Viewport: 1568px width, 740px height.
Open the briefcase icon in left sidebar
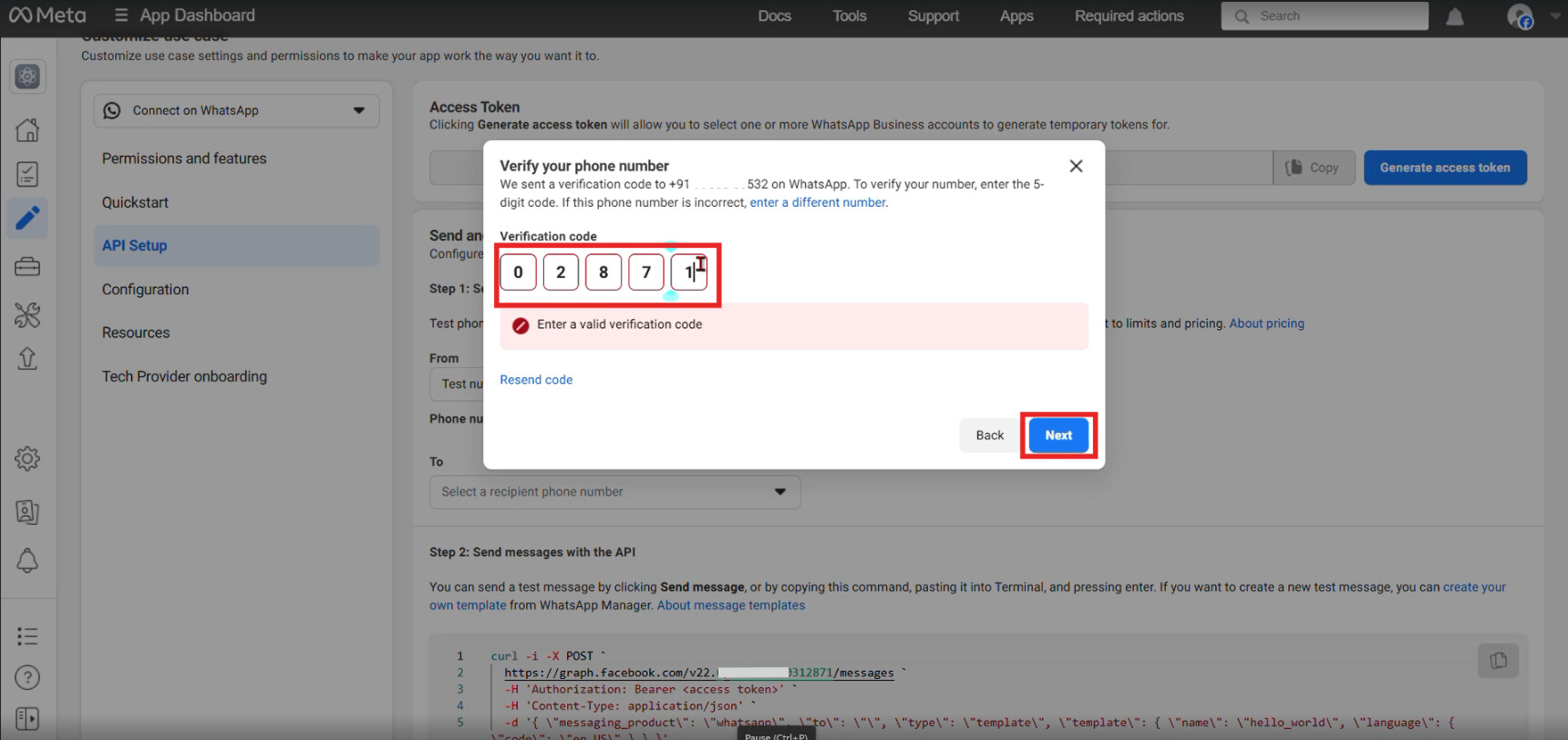coord(27,267)
